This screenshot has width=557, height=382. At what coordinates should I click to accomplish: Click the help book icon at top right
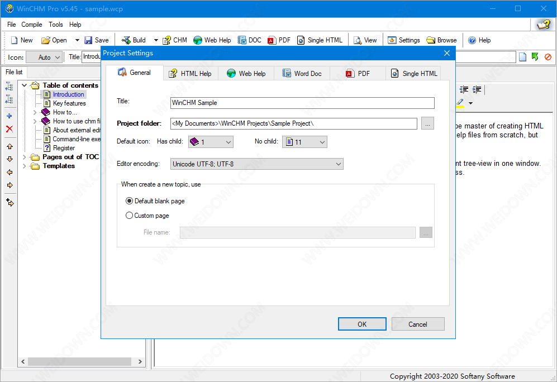pyautogui.click(x=544, y=25)
